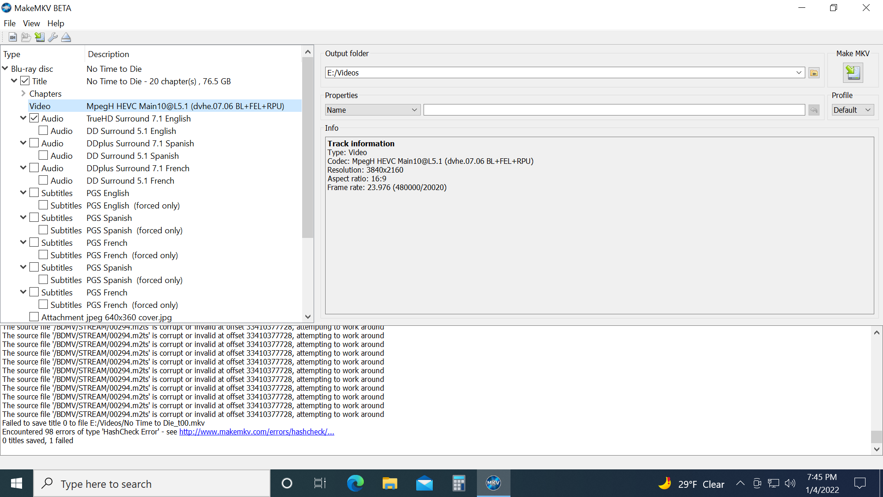
Task: Collapse the DDplus French audio node
Action: click(x=23, y=168)
